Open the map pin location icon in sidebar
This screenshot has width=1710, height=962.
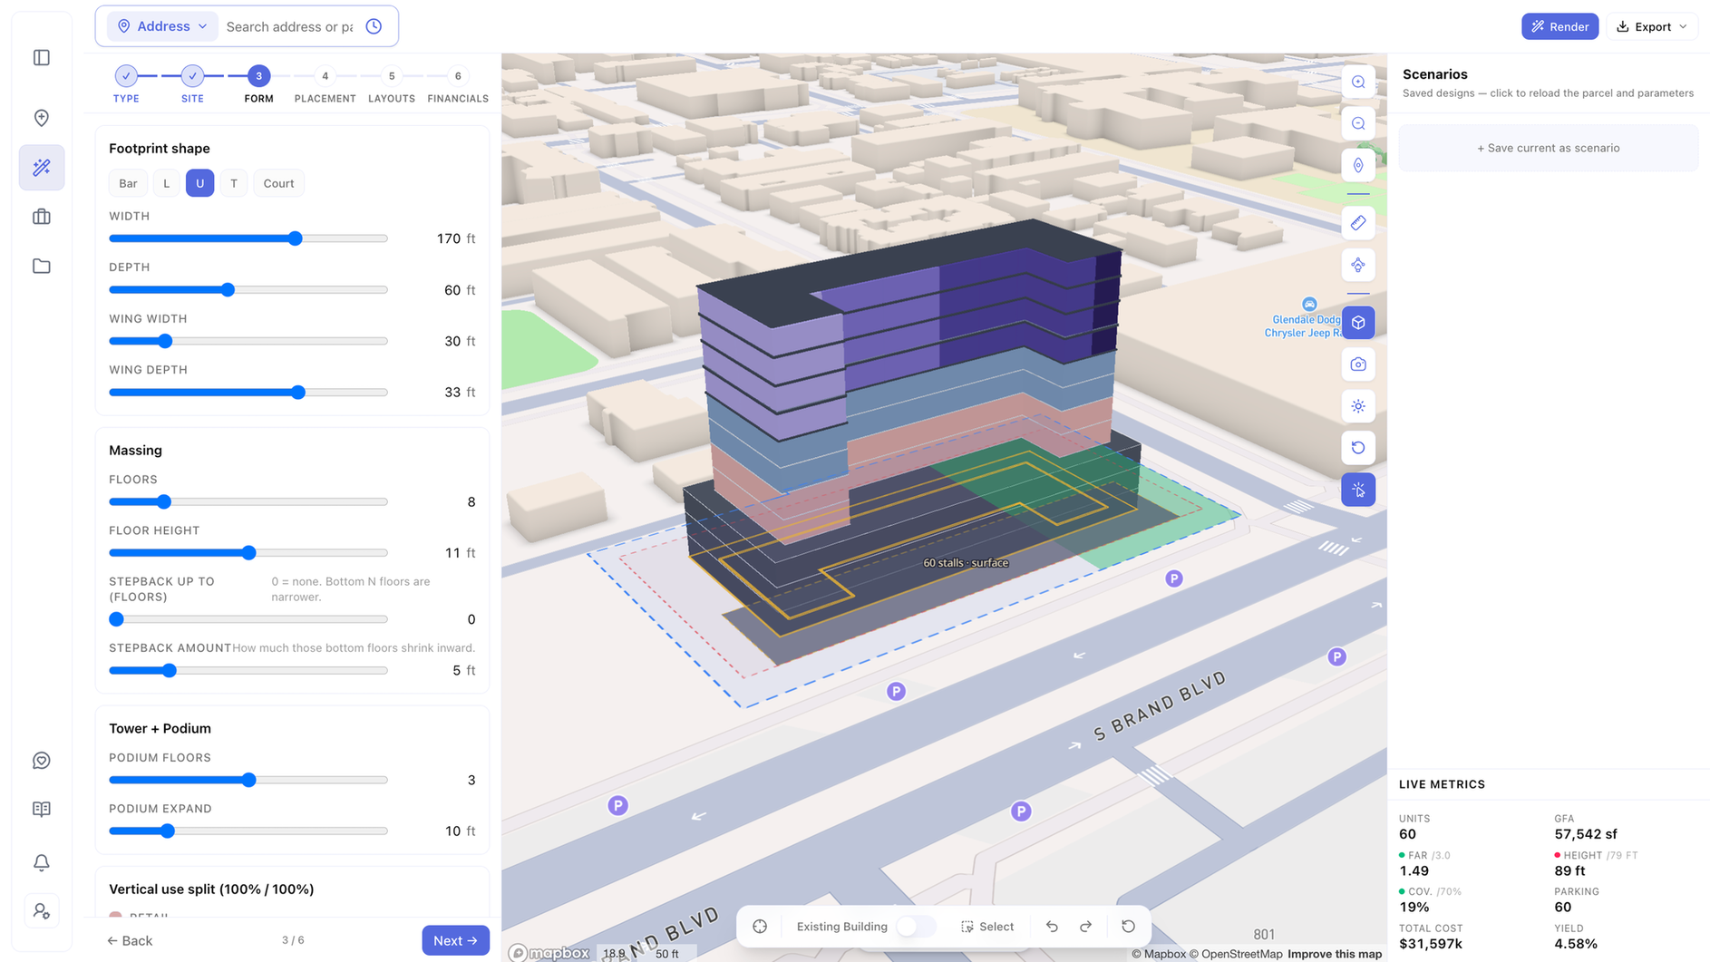tap(42, 118)
